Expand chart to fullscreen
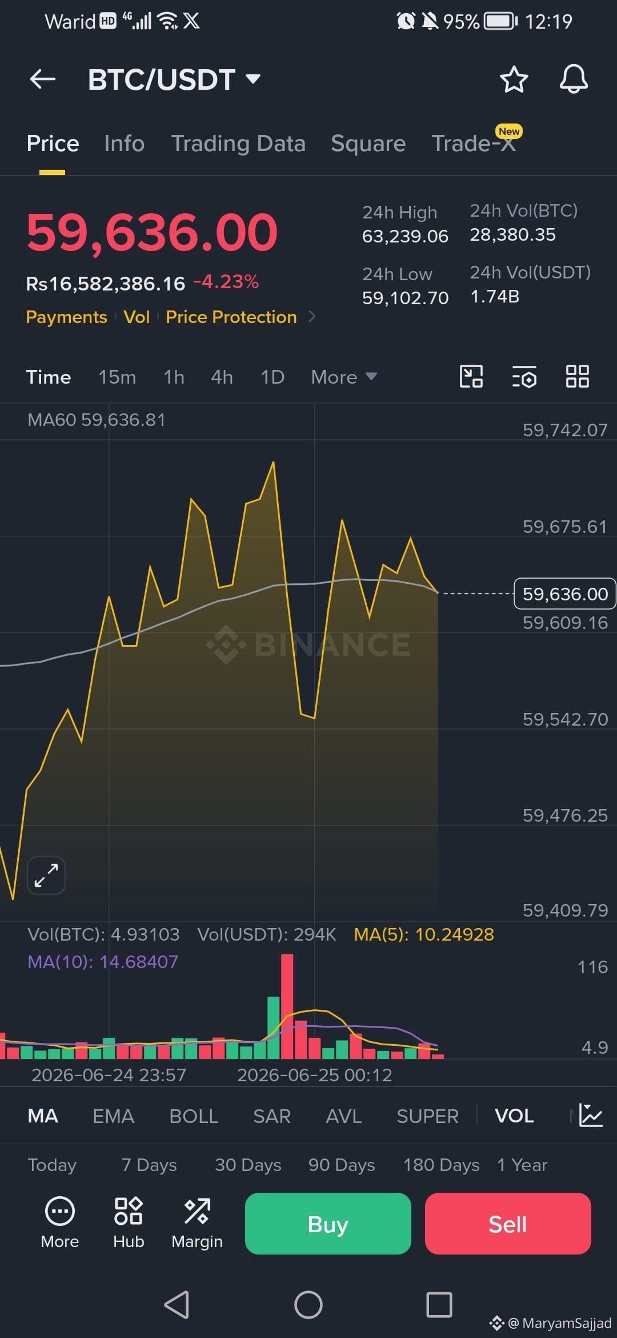 (46, 875)
